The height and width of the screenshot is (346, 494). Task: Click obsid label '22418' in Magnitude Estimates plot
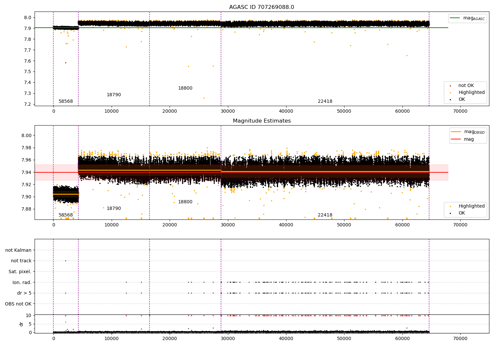[x=325, y=215]
